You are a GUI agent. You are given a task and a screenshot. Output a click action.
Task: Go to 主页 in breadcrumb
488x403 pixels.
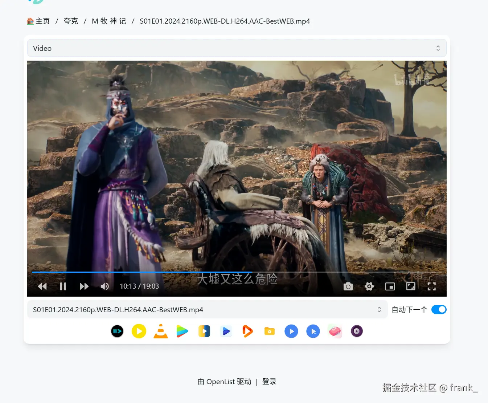(x=42, y=21)
